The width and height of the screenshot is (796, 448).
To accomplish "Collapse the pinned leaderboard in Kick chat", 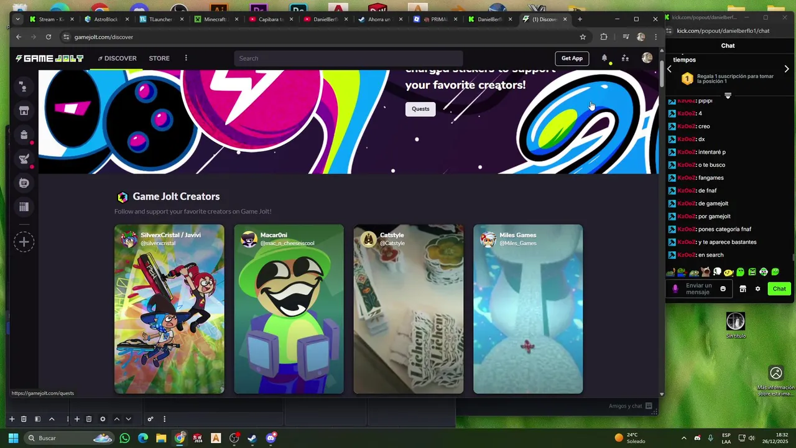I will pos(728,96).
